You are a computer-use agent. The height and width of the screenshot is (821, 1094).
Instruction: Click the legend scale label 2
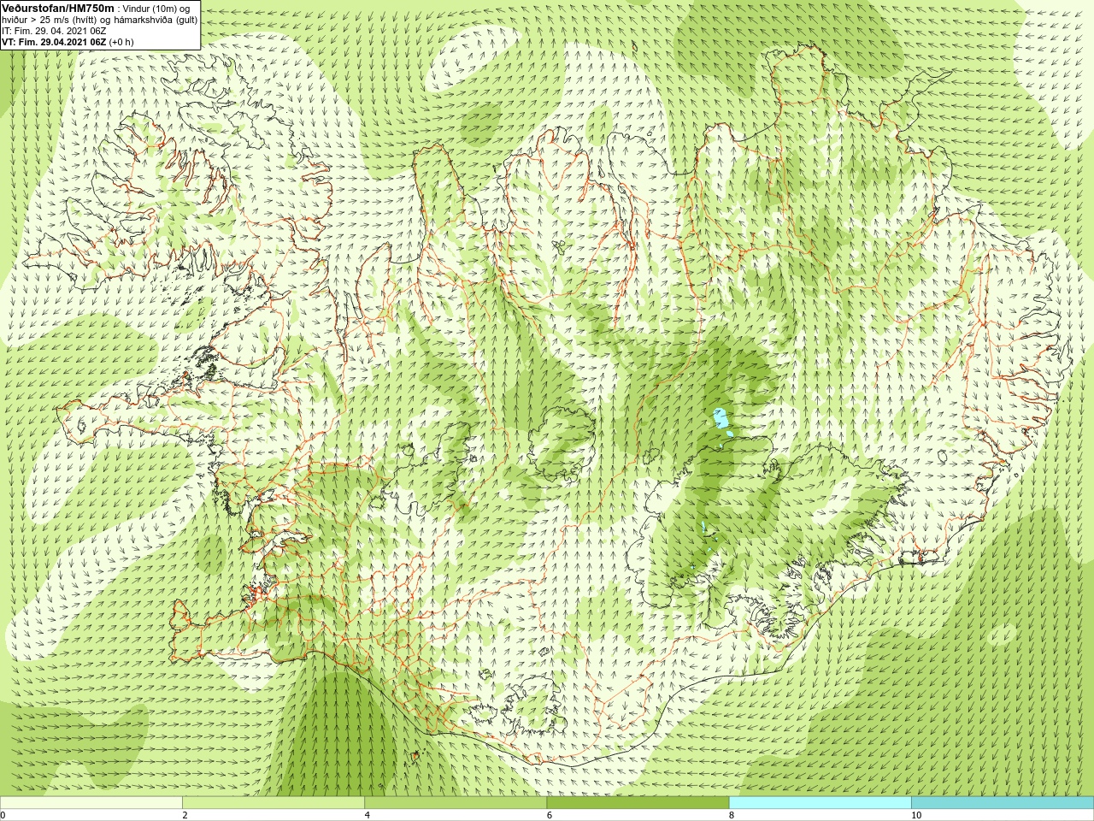tap(185, 815)
